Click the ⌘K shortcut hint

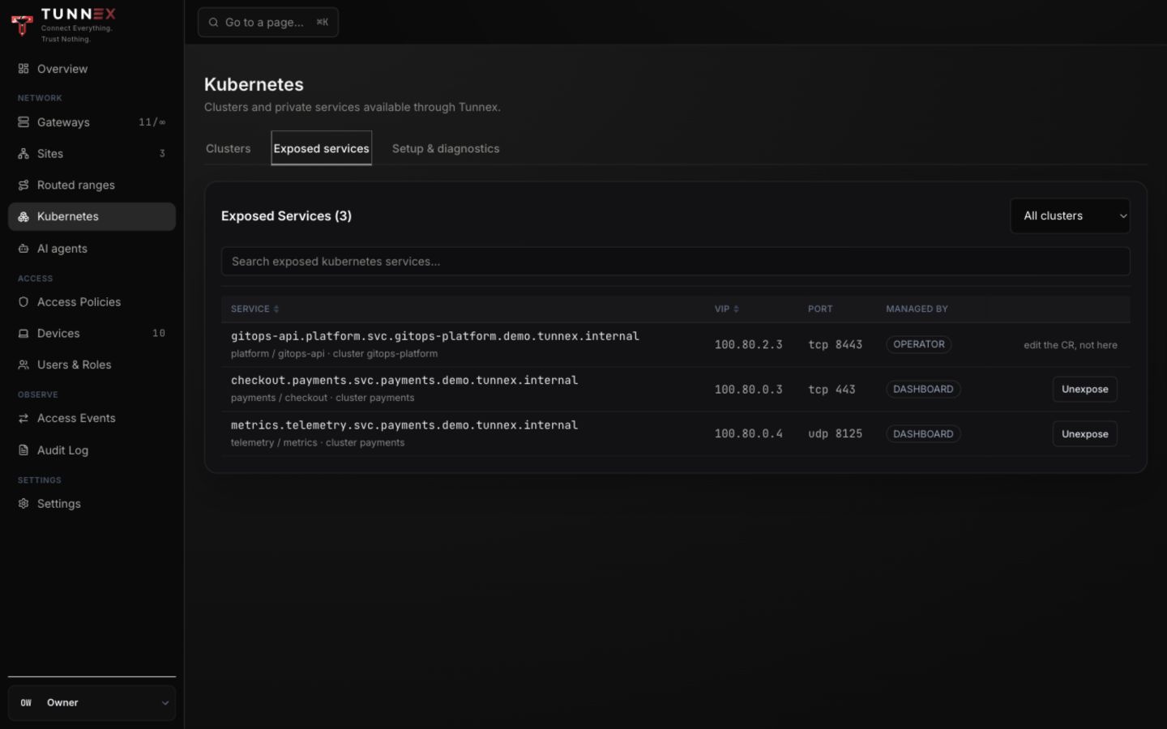pos(323,23)
